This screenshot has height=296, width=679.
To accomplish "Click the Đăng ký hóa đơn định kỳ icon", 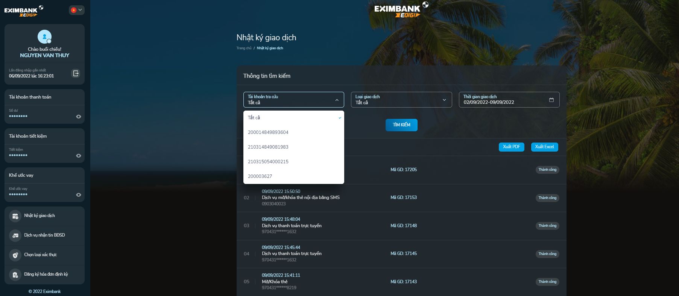I will pos(15,275).
